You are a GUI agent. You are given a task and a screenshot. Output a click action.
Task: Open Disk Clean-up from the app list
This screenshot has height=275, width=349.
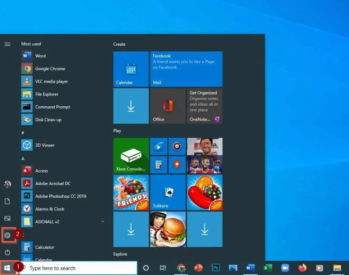point(63,120)
